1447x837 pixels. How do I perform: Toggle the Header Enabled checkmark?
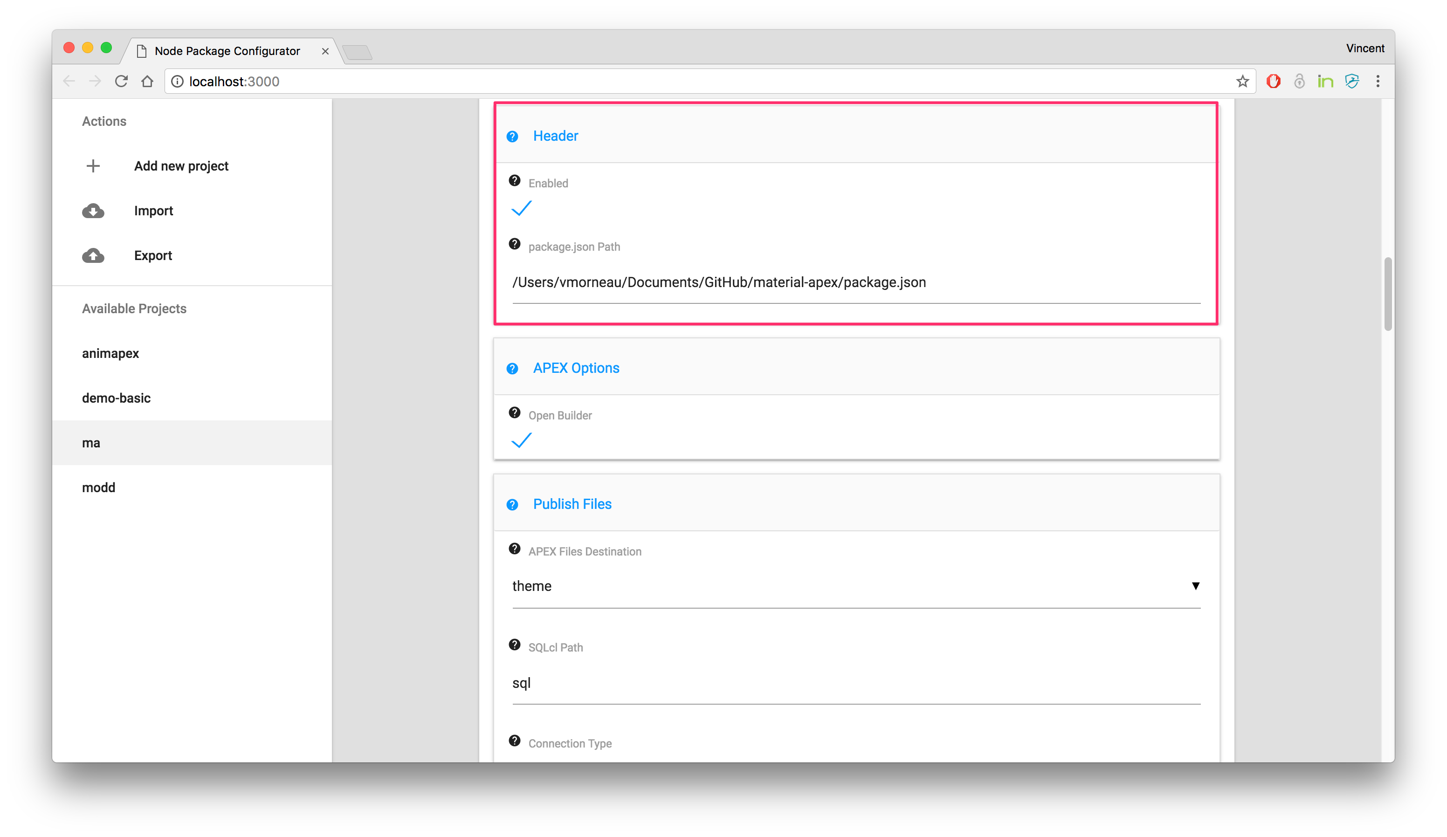pyautogui.click(x=521, y=208)
